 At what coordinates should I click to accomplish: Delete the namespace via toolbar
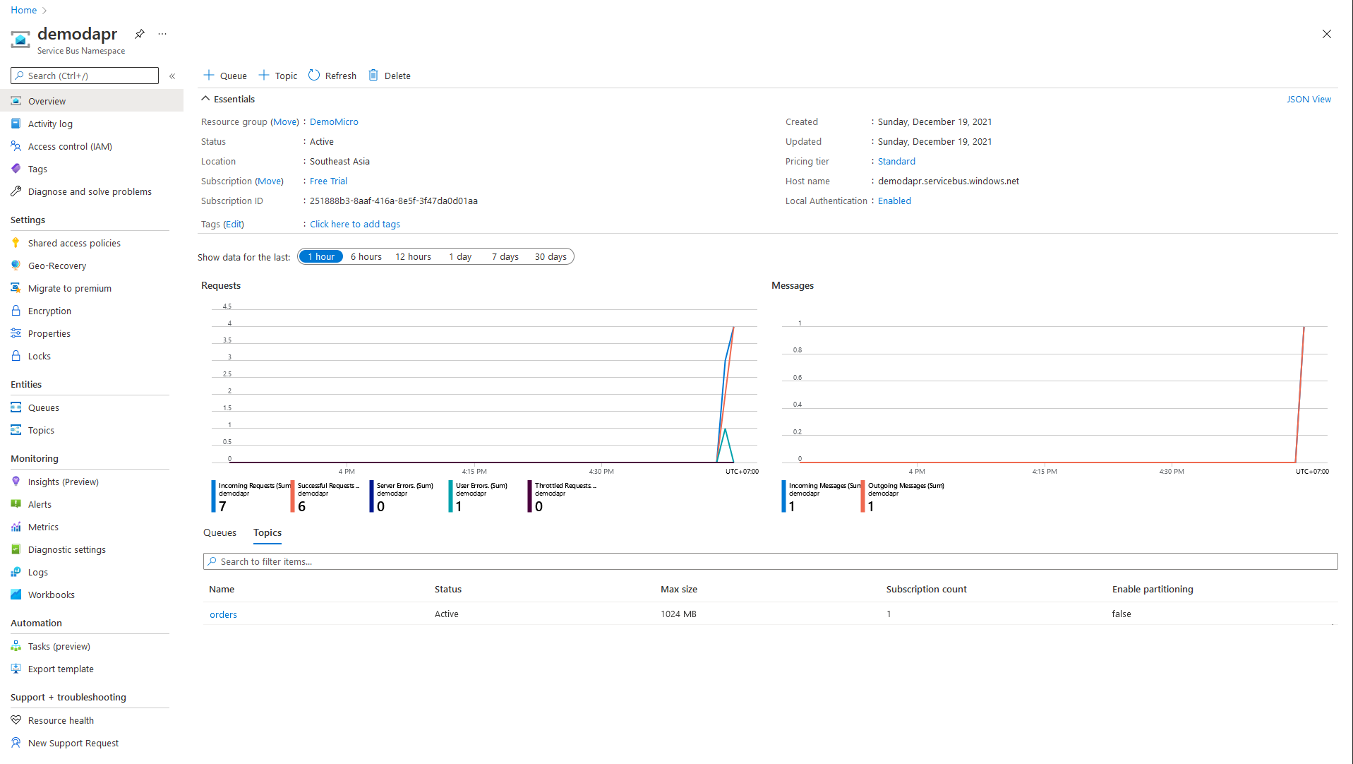[x=390, y=76]
